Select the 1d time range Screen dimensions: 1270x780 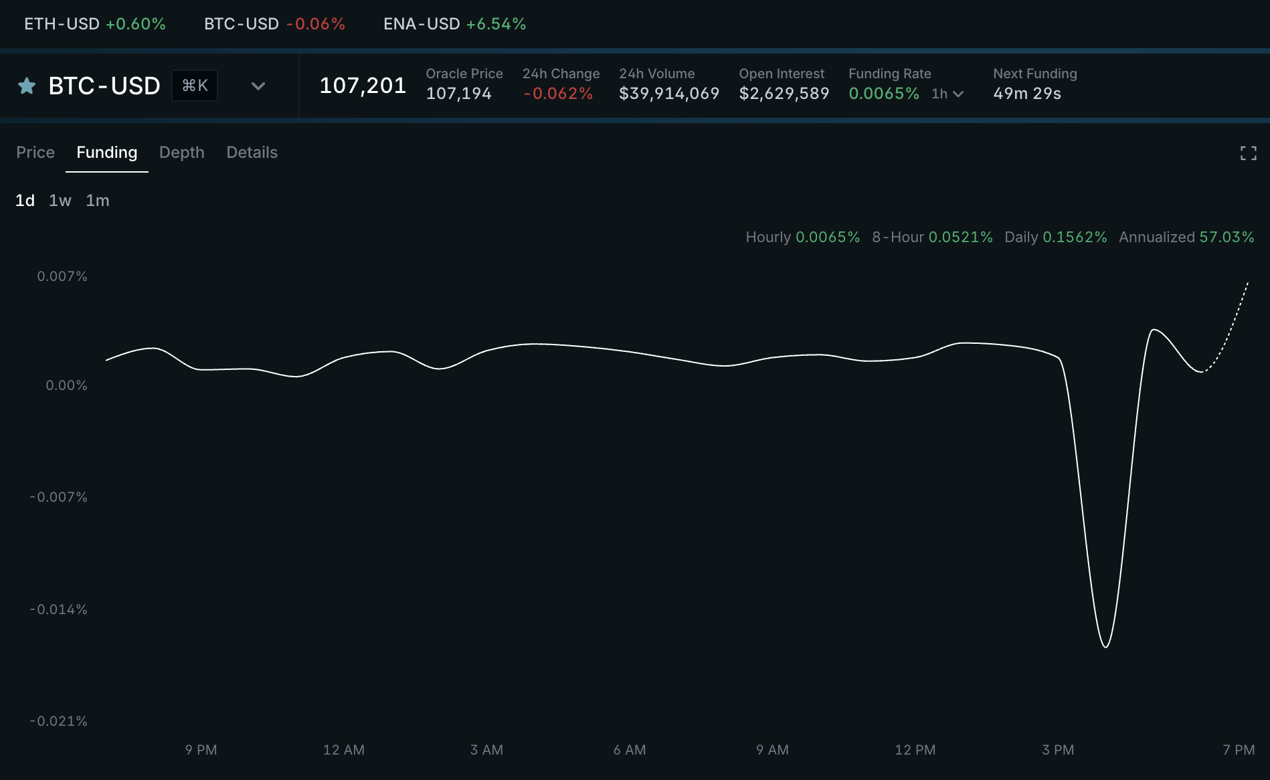coord(25,201)
